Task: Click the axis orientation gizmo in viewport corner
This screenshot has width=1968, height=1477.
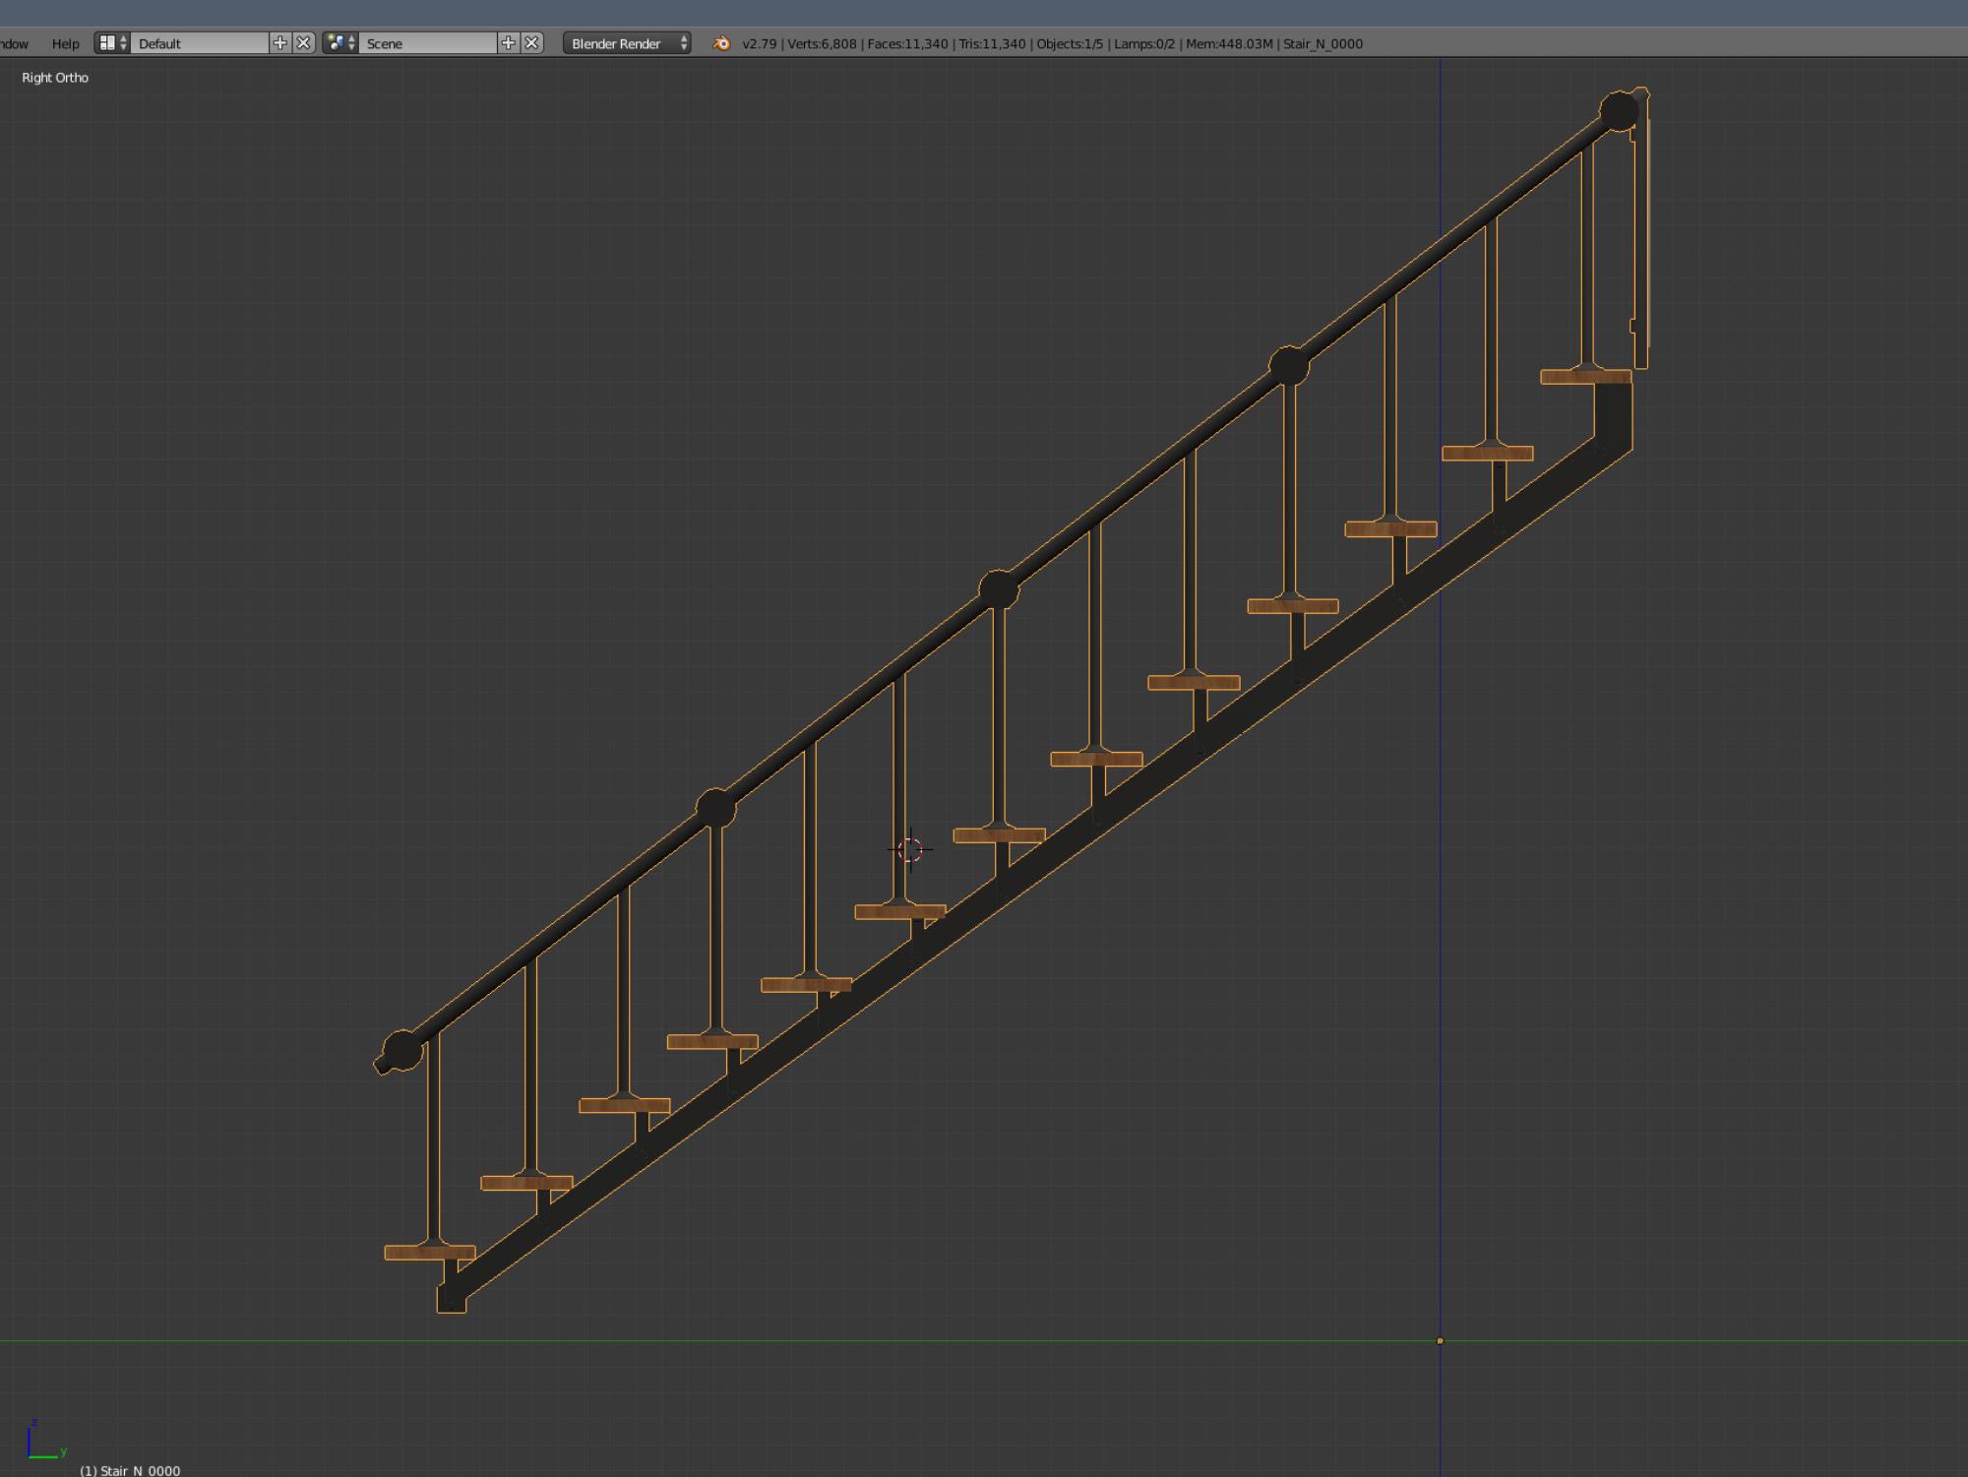Action: [x=45, y=1440]
